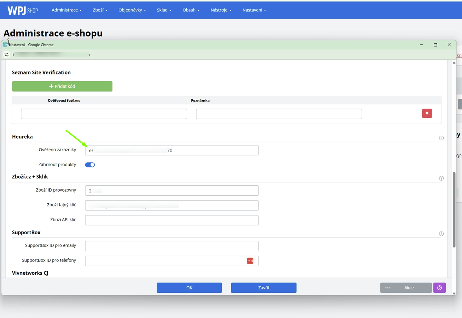
Task: Open the Akce actions menu
Action: coord(406,288)
